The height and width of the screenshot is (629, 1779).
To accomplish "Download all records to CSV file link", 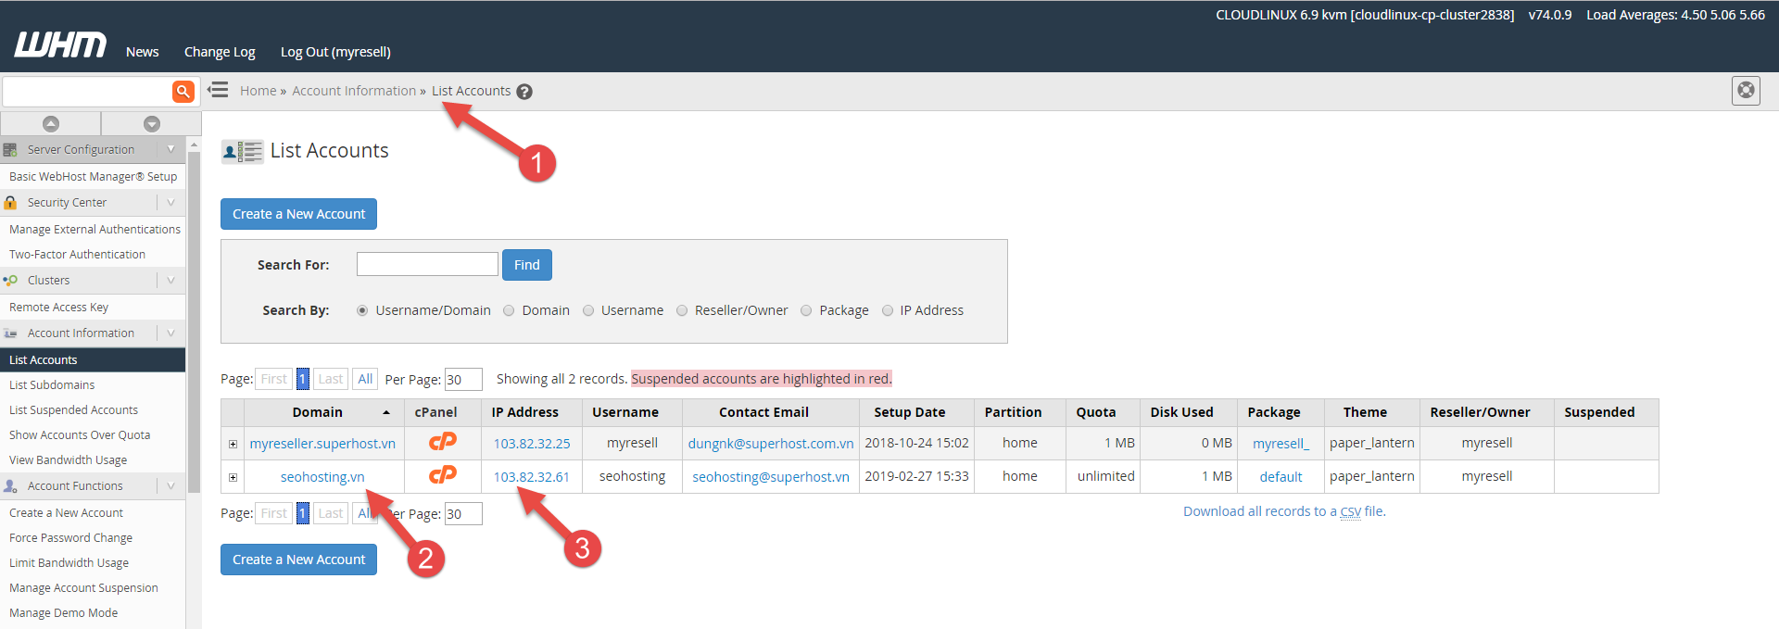I will pyautogui.click(x=1283, y=511).
